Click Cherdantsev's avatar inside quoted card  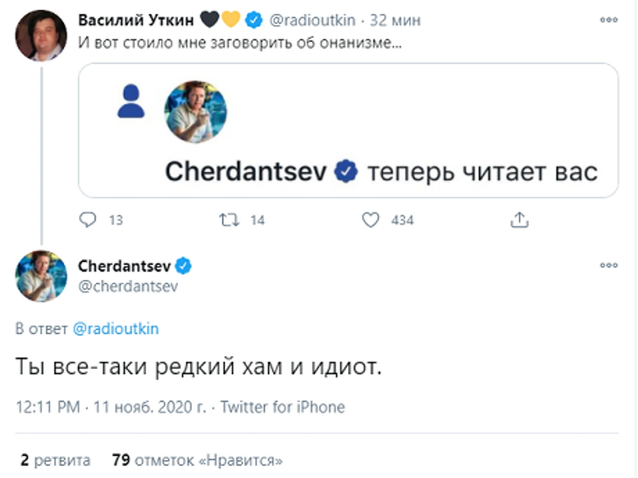(195, 112)
